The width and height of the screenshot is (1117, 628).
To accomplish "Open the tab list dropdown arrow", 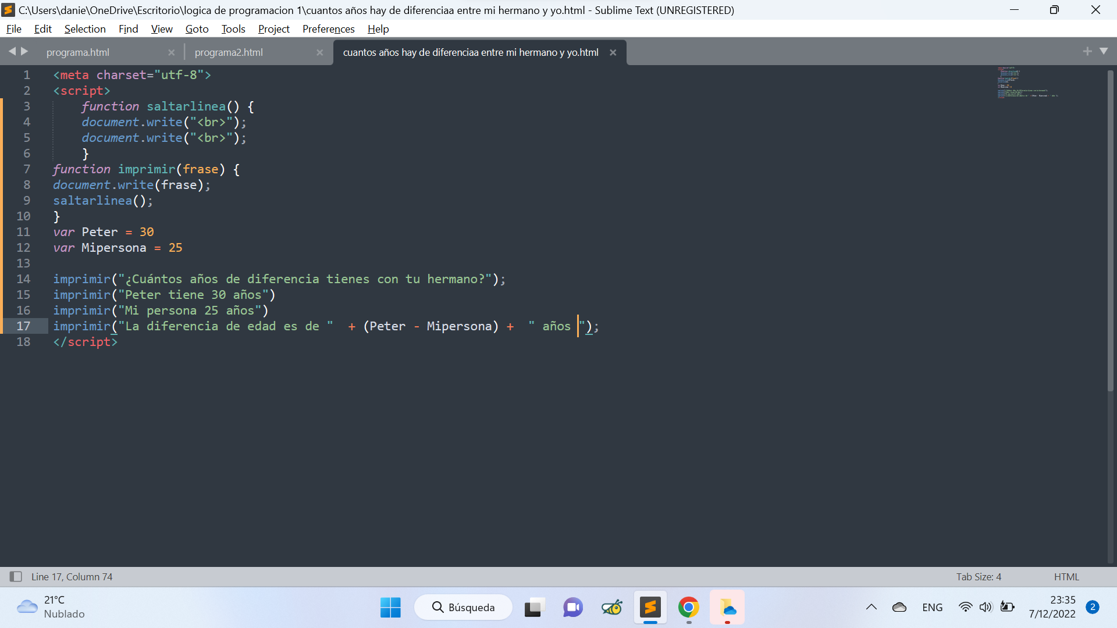I will click(x=1104, y=51).
